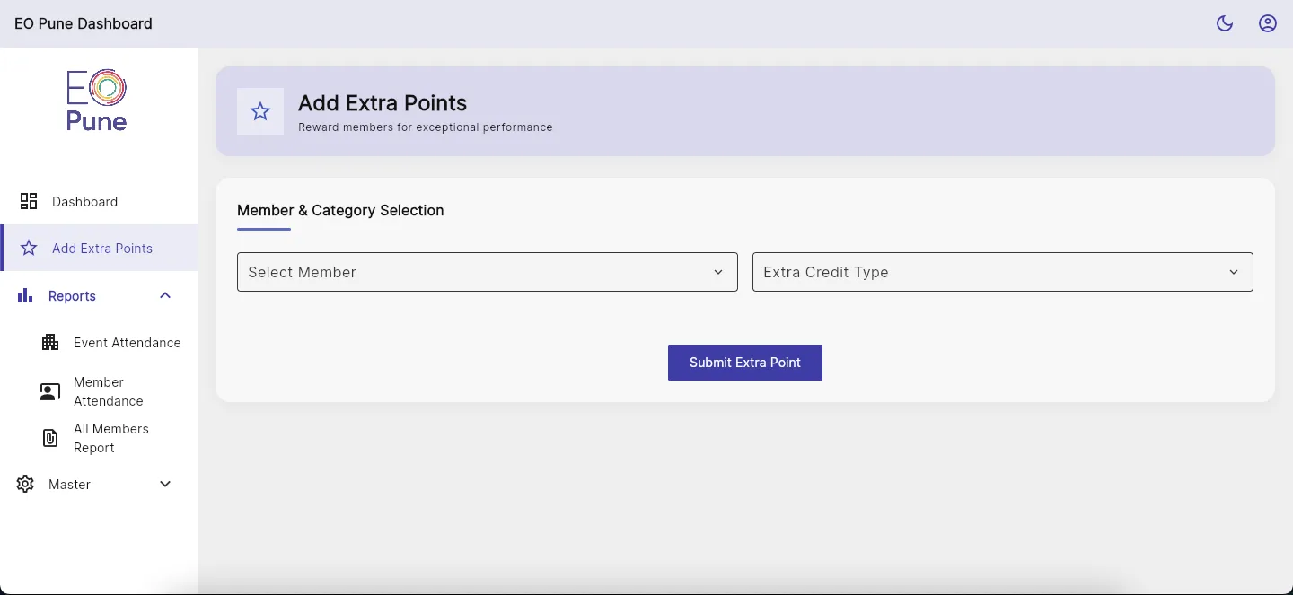Click the Dashboard grid icon in sidebar
The width and height of the screenshot is (1293, 595).
pyautogui.click(x=29, y=201)
